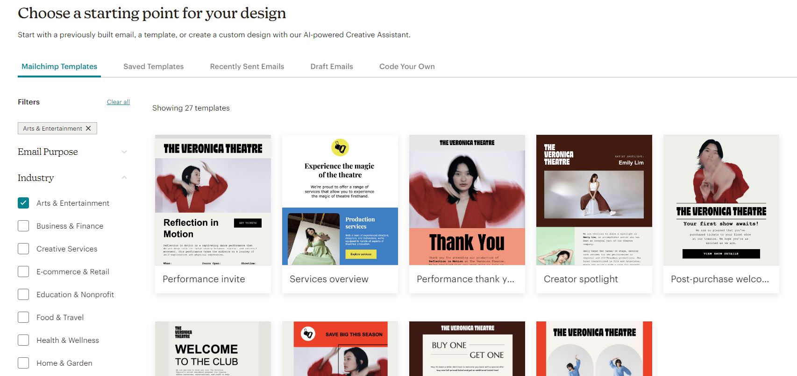The width and height of the screenshot is (797, 376).
Task: Pick the Performance thank you template
Action: (x=467, y=200)
